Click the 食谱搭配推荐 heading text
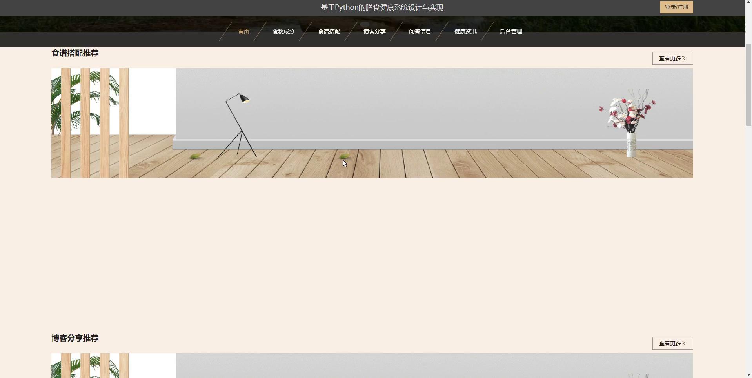 click(x=75, y=53)
